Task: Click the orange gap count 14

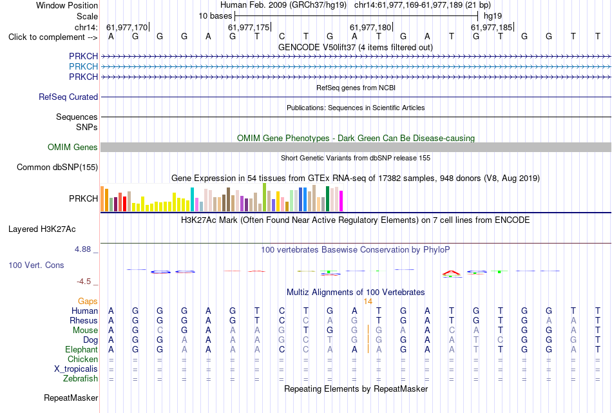Action: click(x=368, y=301)
